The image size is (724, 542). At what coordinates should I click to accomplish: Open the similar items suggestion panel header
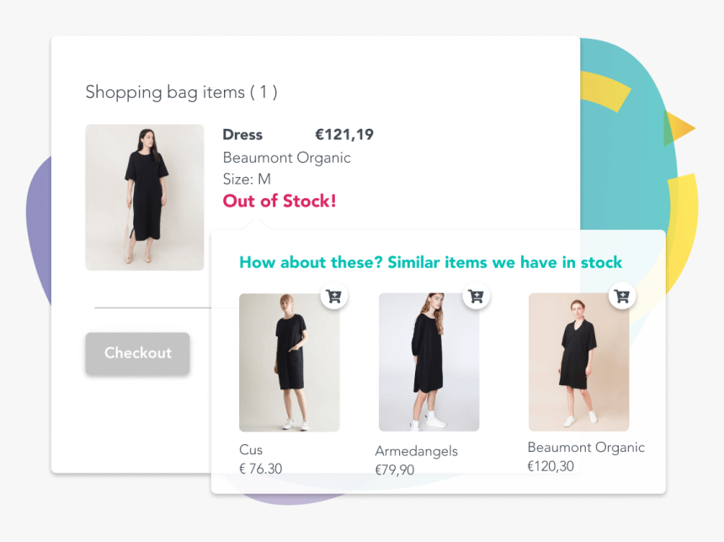pos(430,262)
